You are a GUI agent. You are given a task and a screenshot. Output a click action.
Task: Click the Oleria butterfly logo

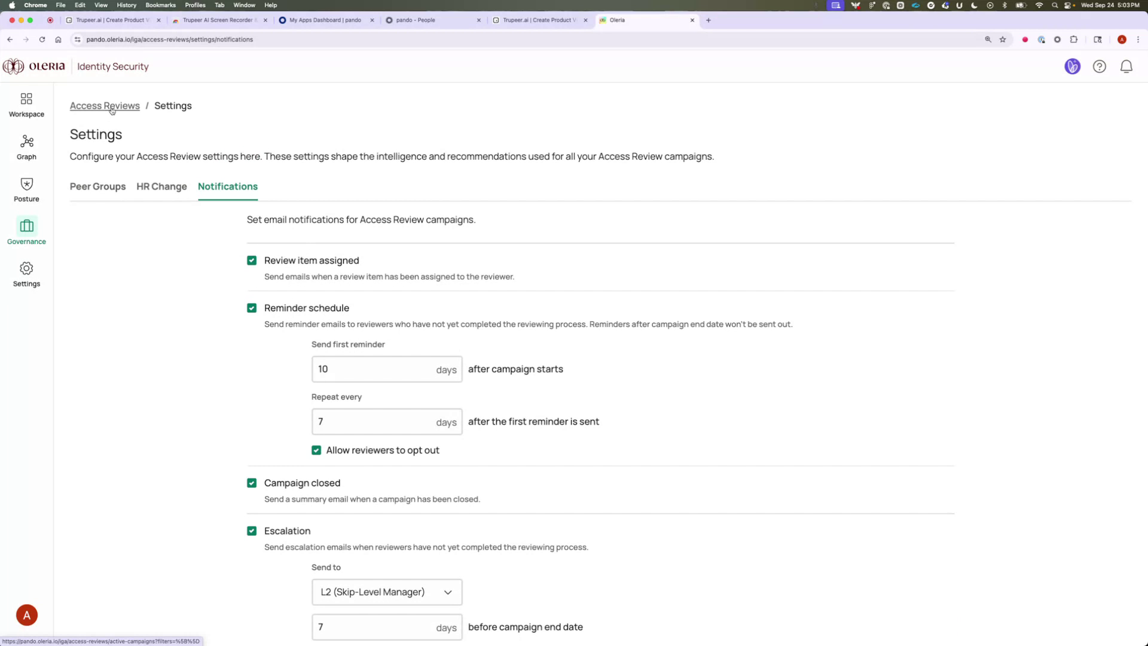point(13,66)
